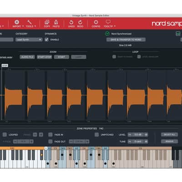The image size is (182, 182).
Task: Enable the Fade In checkbox
Action: coord(51,135)
